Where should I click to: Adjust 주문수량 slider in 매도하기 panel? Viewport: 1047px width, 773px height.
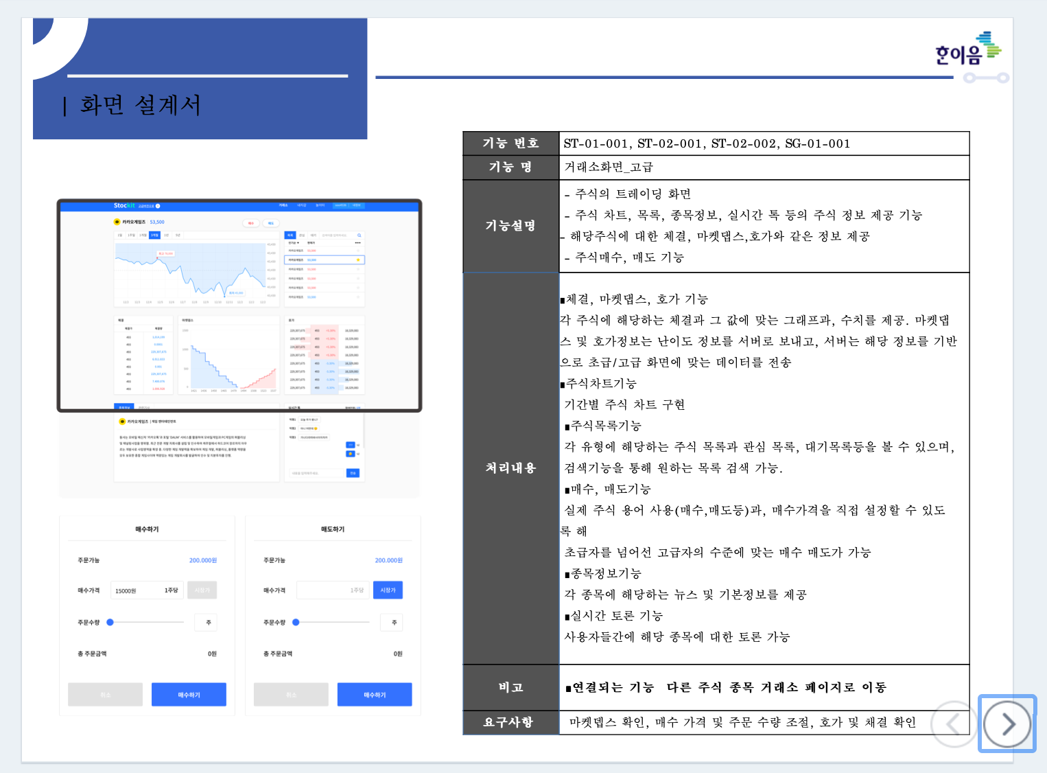point(331,623)
